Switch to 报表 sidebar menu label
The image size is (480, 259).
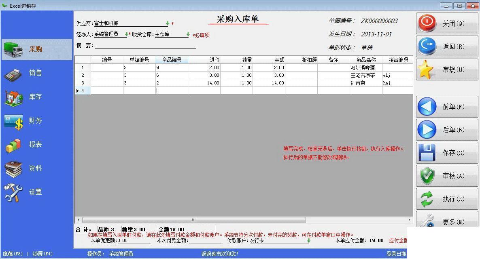point(36,144)
